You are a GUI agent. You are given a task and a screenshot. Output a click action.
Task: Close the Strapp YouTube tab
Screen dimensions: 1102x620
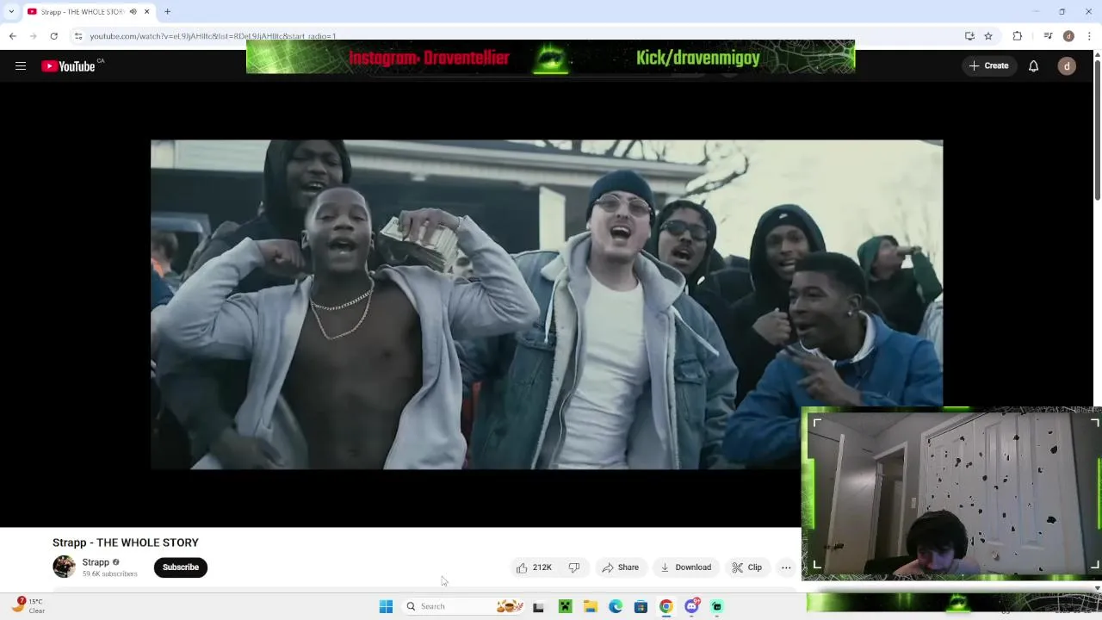[146, 11]
